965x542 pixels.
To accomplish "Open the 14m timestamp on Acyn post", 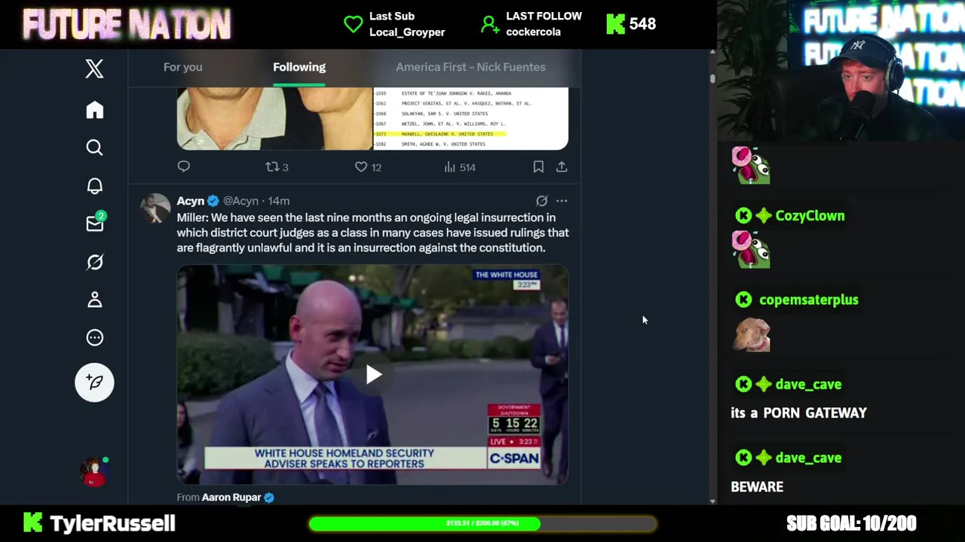I will (x=279, y=201).
